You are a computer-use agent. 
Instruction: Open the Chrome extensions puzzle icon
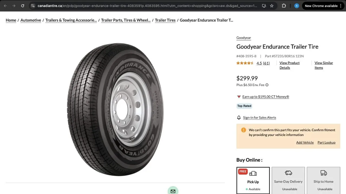pos(284,5)
